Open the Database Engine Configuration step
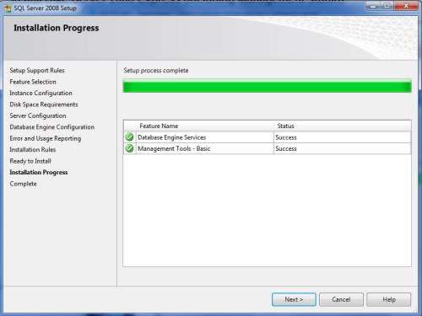 coord(52,127)
